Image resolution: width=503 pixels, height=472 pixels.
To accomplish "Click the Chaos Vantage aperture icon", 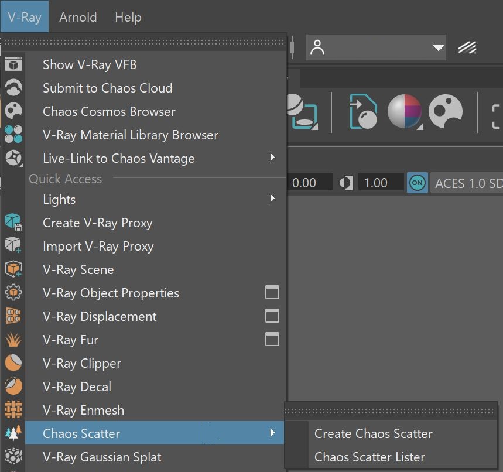I will [x=13, y=158].
